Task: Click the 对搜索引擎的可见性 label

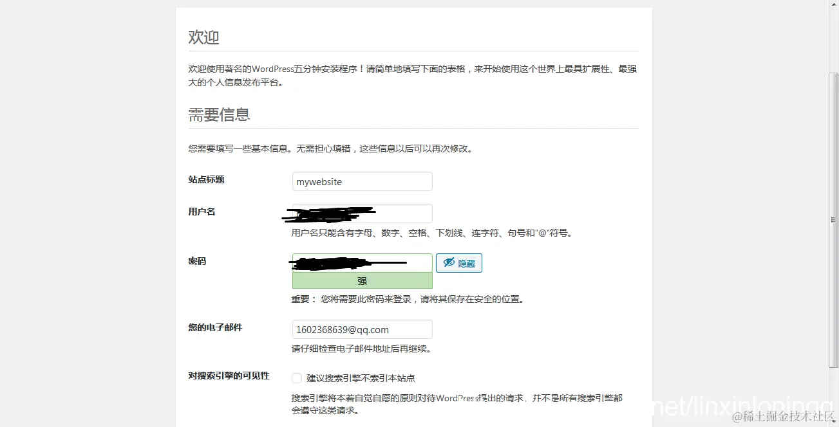Action: 229,376
